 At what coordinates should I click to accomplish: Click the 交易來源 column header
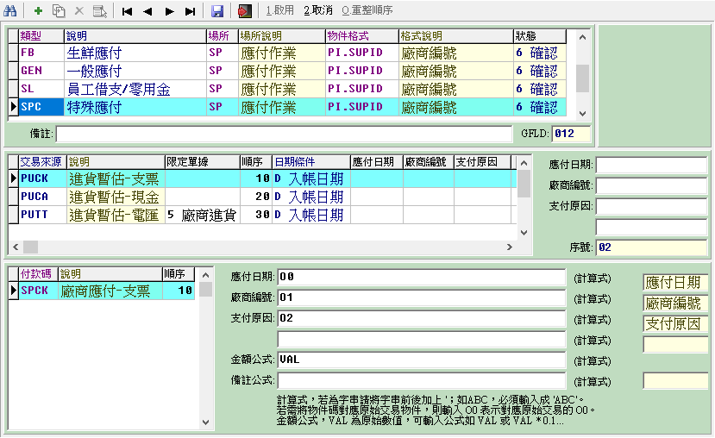pos(42,162)
